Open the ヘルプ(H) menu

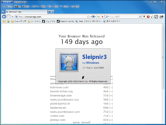point(75,7)
